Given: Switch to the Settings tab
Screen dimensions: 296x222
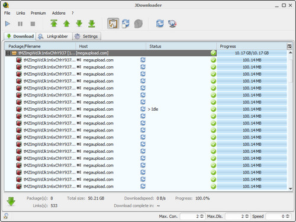Looking at the screenshot, I should [86, 36].
